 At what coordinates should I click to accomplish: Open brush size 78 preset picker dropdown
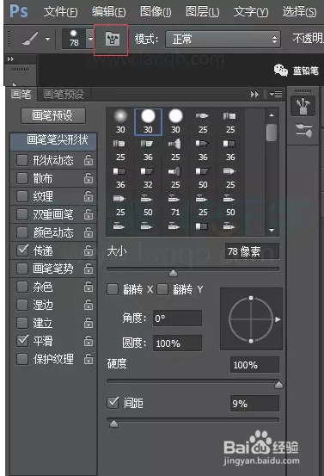(90, 39)
